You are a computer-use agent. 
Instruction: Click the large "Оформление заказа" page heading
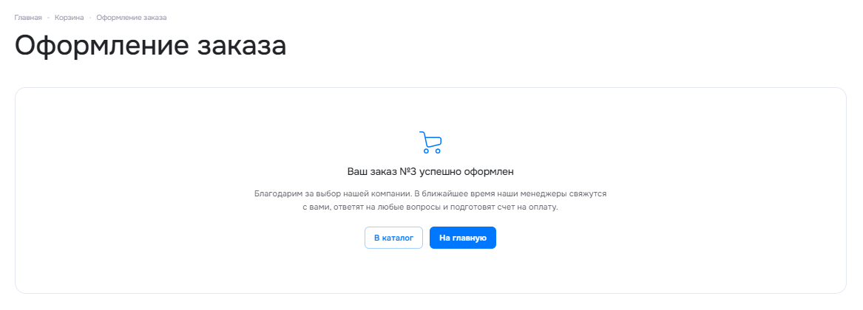[150, 46]
